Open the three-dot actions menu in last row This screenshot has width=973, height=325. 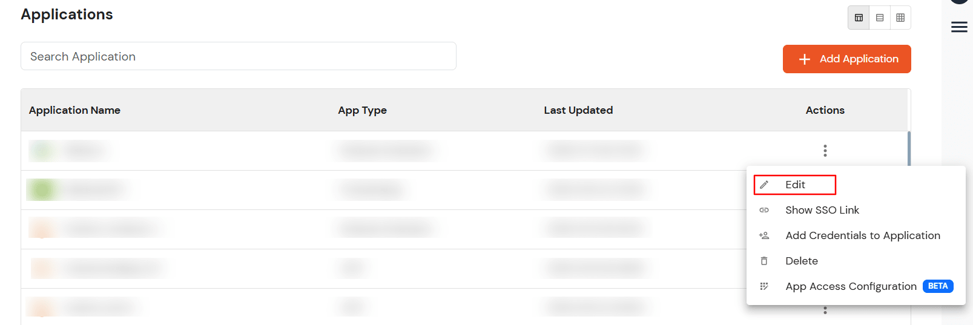tap(825, 310)
